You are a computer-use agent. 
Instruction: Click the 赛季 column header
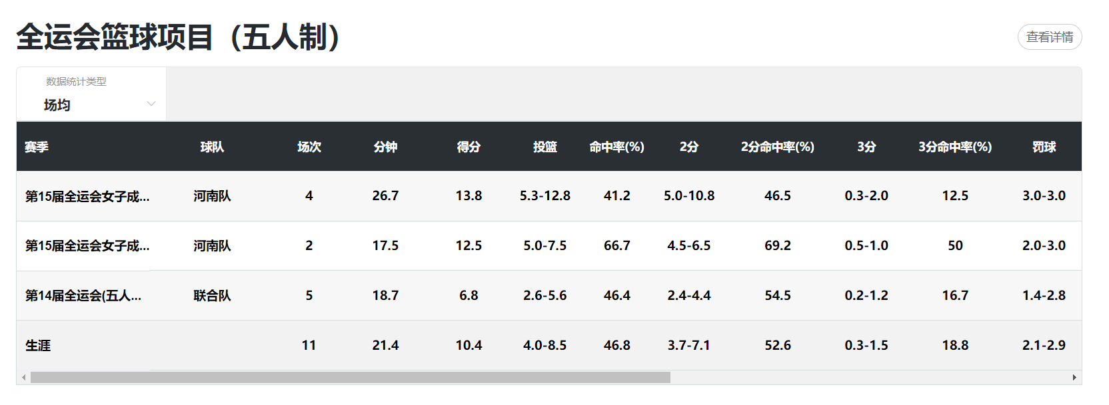(x=37, y=147)
